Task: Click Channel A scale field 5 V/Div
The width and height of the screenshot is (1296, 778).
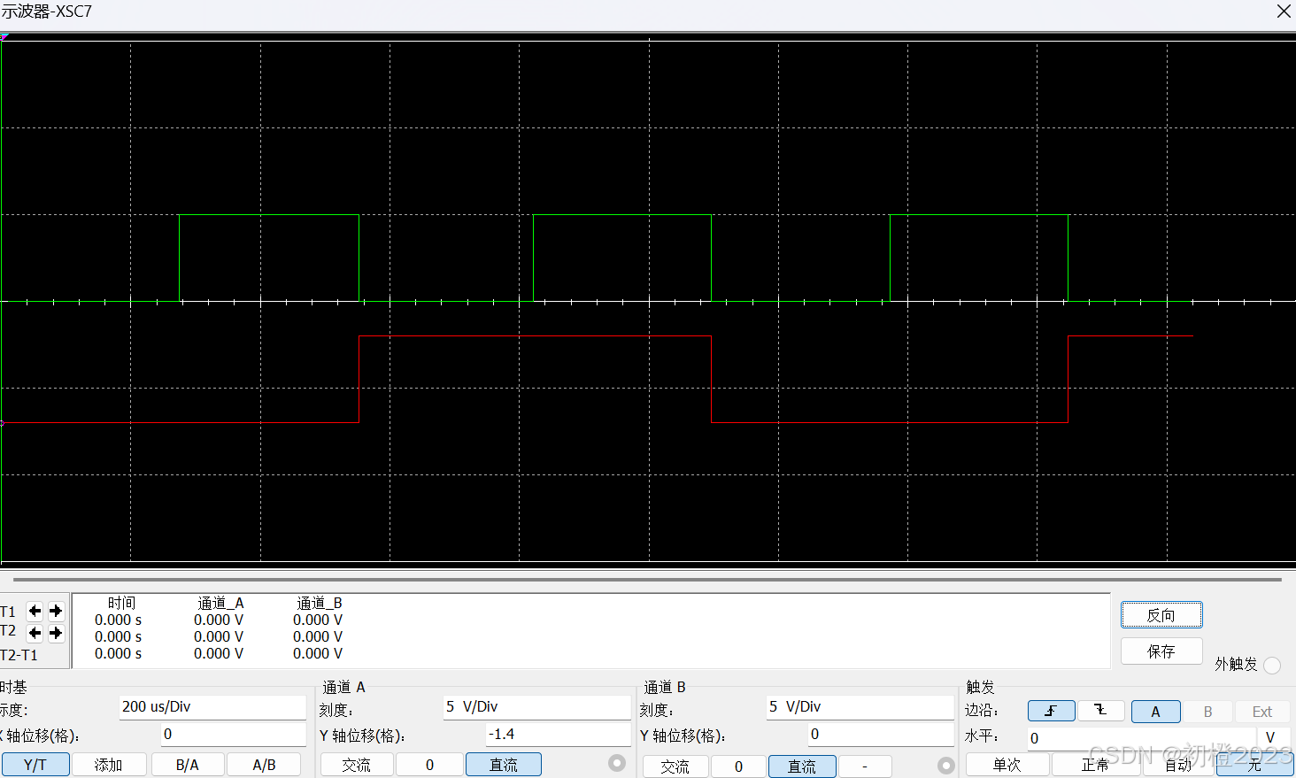Action: pos(536,707)
